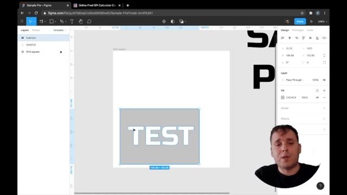Click the Create Component icon
This screenshot has width=347, height=195.
click(x=164, y=22)
